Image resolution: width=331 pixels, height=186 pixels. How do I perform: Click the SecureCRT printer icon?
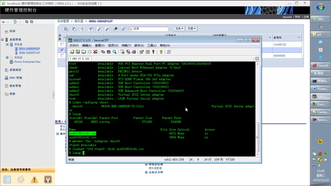coord(134,52)
